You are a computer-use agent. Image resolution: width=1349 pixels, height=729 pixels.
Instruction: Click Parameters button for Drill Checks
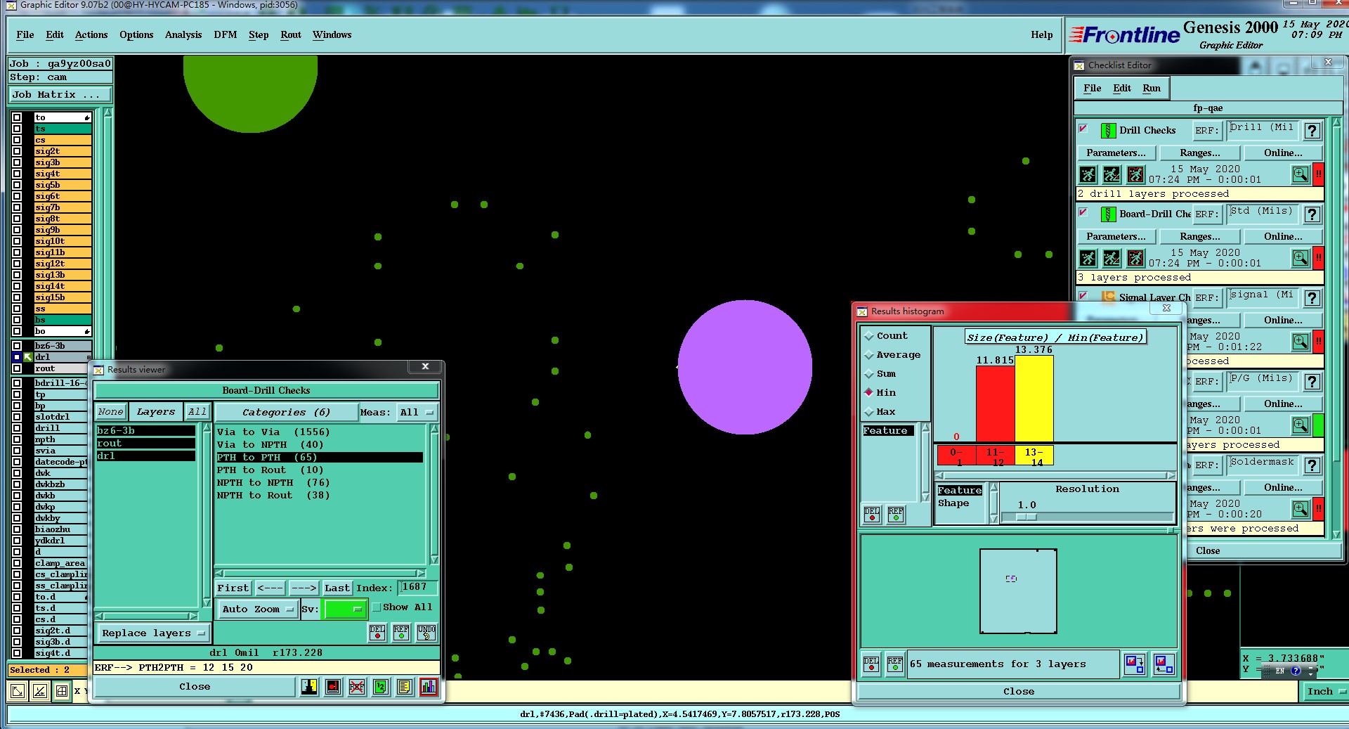tap(1116, 153)
